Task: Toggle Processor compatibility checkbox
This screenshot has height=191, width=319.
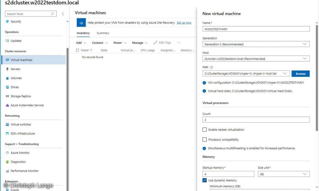Action: point(204,140)
